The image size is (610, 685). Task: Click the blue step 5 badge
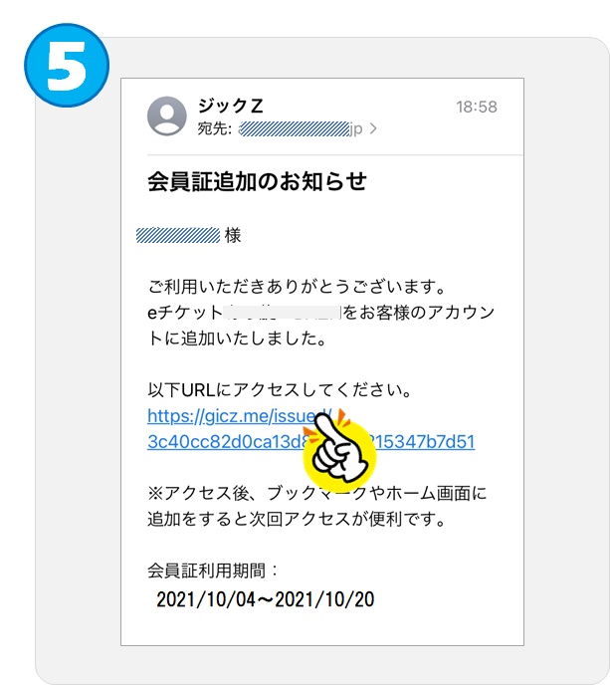(x=67, y=65)
